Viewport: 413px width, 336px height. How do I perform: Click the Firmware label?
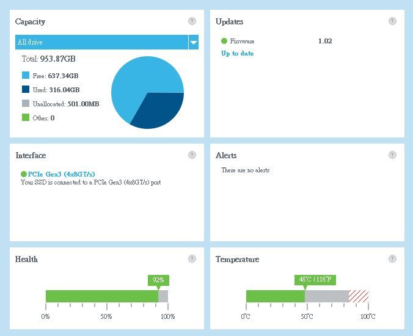tap(242, 41)
